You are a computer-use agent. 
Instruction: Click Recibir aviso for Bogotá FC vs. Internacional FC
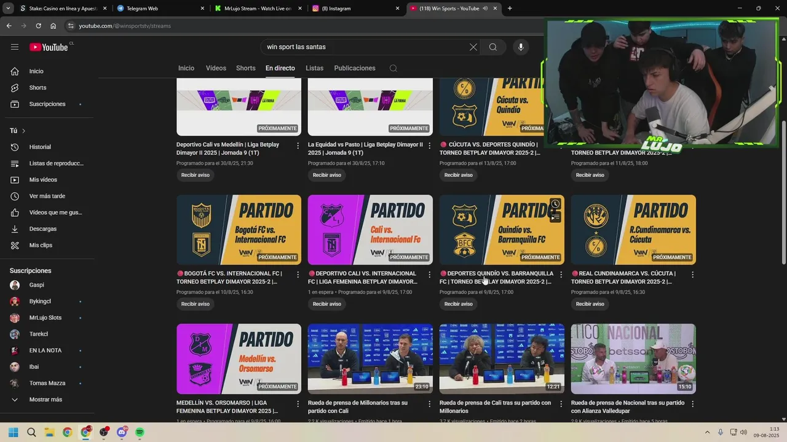coord(196,304)
